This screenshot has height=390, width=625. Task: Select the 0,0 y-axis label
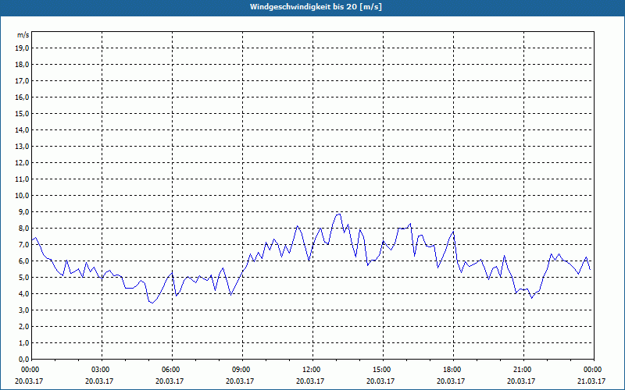tap(23, 359)
